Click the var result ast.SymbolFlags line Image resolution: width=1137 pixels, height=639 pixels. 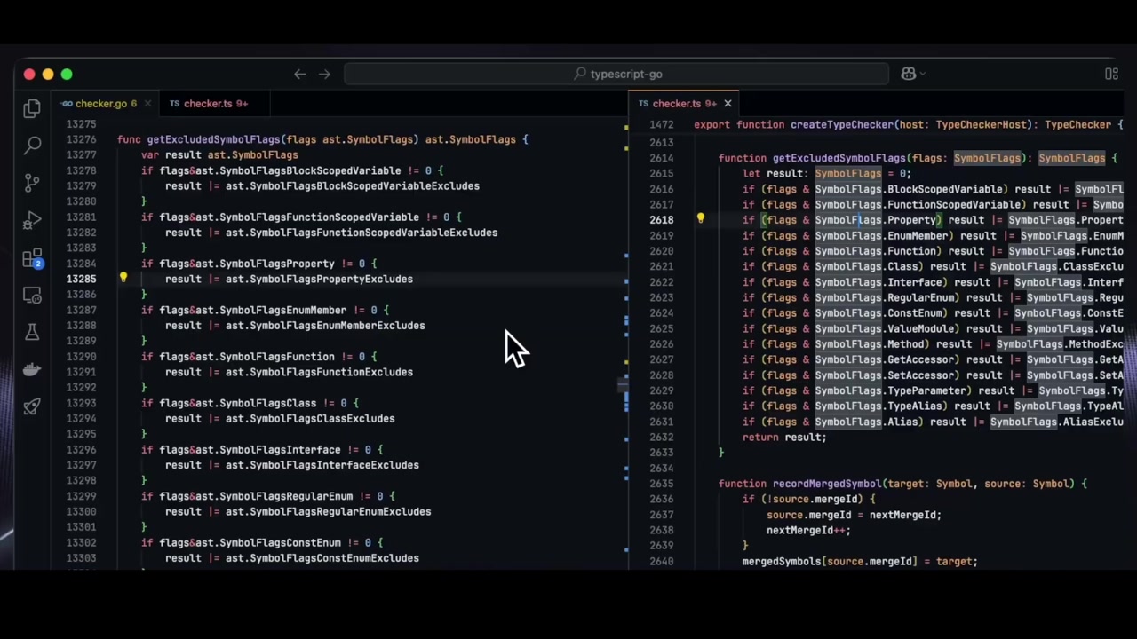coord(219,154)
